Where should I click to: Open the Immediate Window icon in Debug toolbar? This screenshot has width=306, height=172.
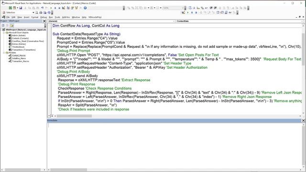(x=222, y=12)
